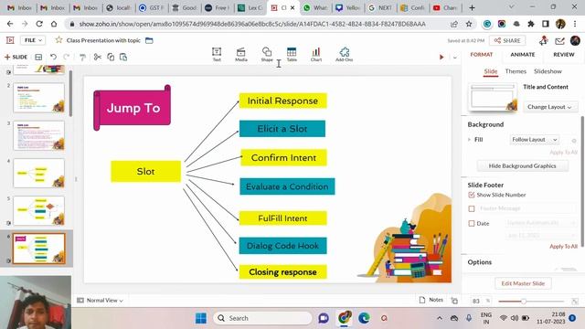This screenshot has height=329, width=585.
Task: Start the slideshow with play button
Action: point(441,57)
